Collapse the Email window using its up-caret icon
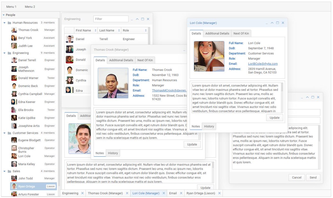This screenshot has width=333, height=198. (307, 97)
